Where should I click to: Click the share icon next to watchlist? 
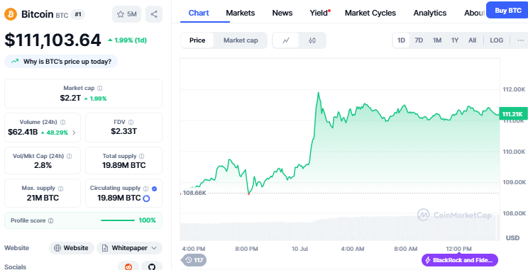click(x=154, y=14)
